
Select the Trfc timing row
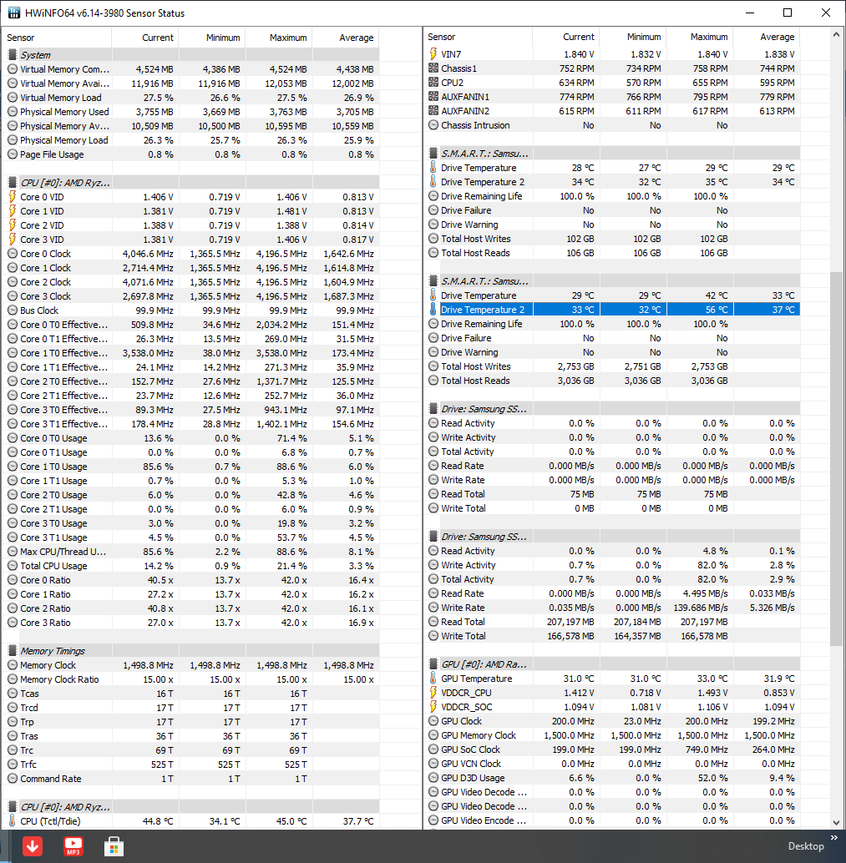pos(190,765)
